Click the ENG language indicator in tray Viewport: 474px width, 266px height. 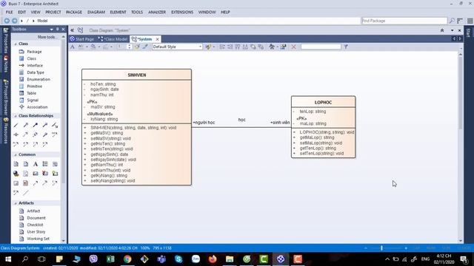coord(425,259)
